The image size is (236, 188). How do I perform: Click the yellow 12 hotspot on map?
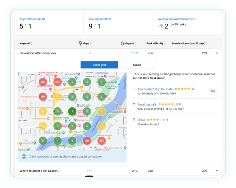[101, 126]
